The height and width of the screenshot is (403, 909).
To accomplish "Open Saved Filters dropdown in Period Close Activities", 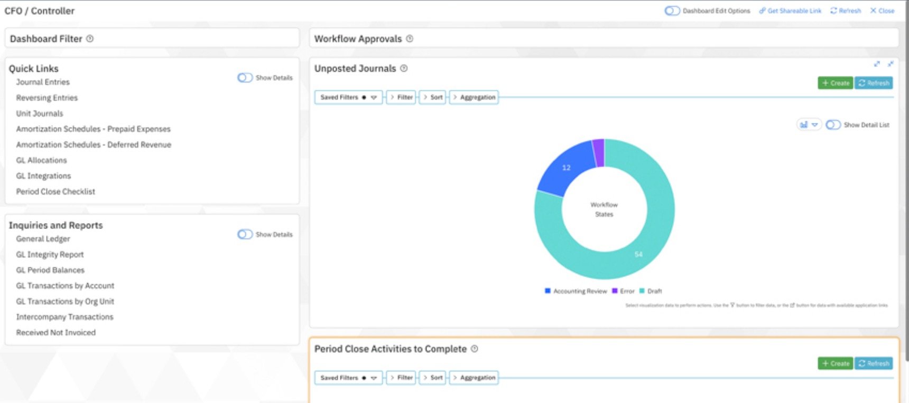I will pyautogui.click(x=348, y=378).
